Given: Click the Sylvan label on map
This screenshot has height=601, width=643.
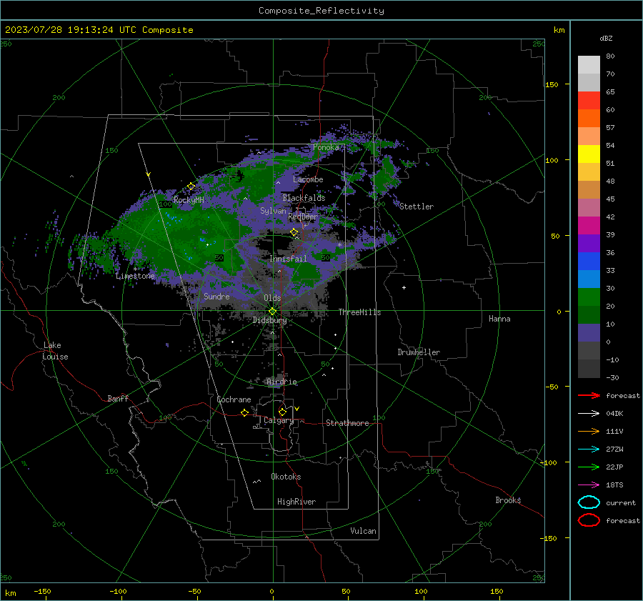Looking at the screenshot, I should coord(273,211).
